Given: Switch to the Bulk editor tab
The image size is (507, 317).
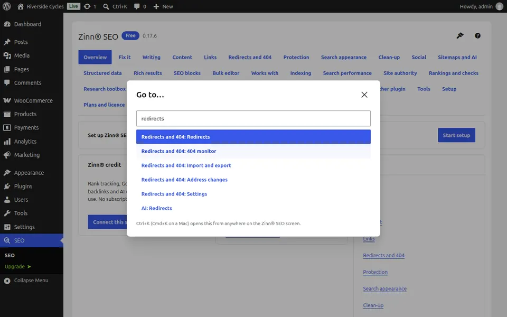Looking at the screenshot, I should 226,73.
